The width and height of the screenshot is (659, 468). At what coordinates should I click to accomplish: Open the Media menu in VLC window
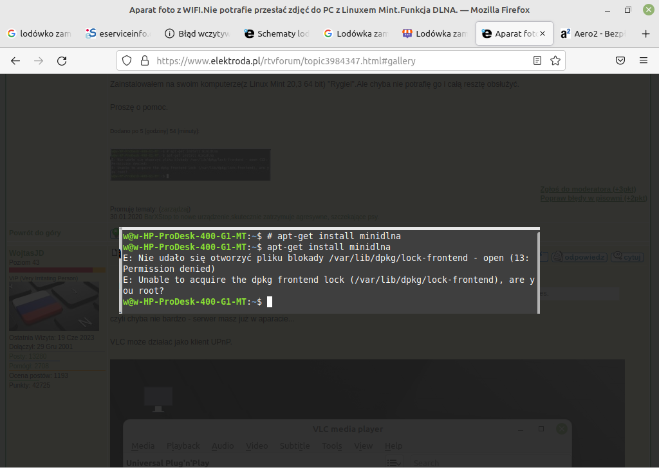[142, 446]
